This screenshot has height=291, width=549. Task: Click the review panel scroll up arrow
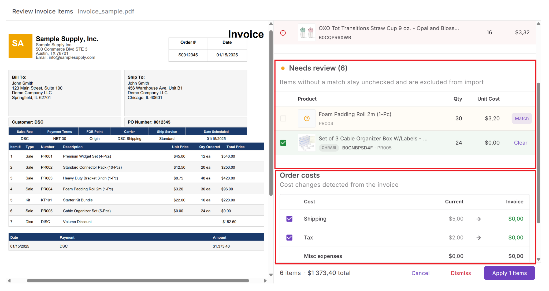[x=538, y=24]
